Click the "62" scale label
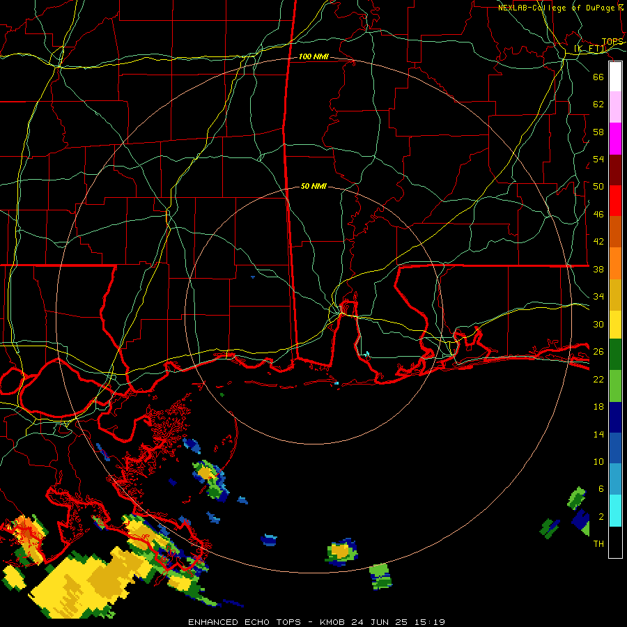The height and width of the screenshot is (627, 627). point(598,104)
